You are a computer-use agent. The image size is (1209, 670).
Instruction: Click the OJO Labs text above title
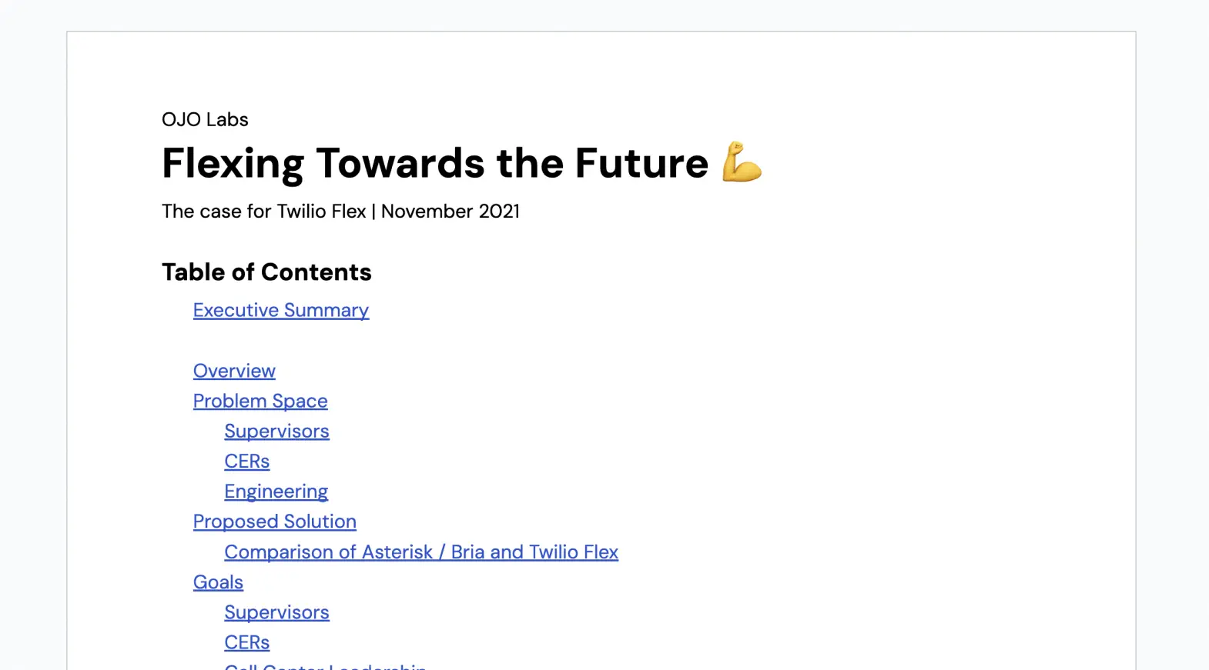click(x=205, y=119)
